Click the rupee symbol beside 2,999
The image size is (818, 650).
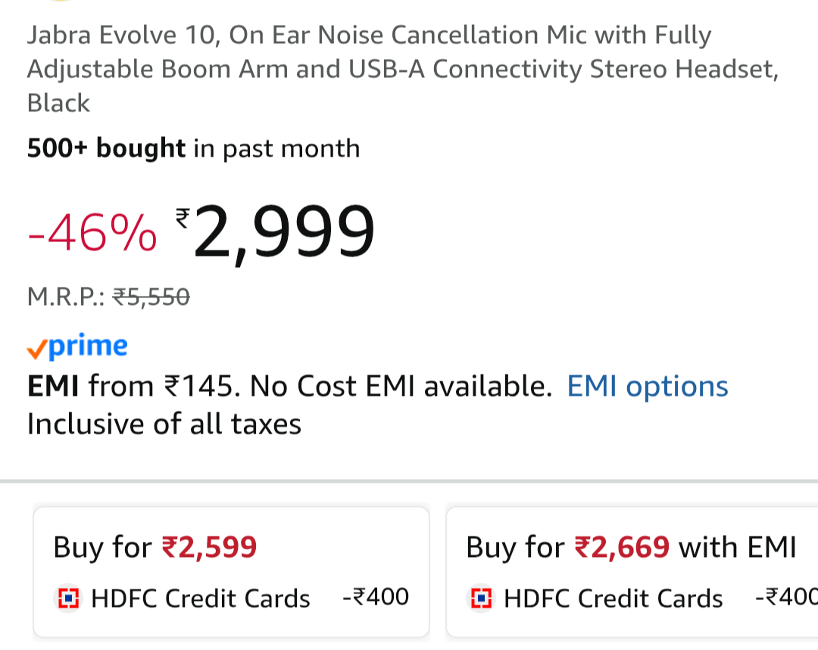click(x=183, y=218)
